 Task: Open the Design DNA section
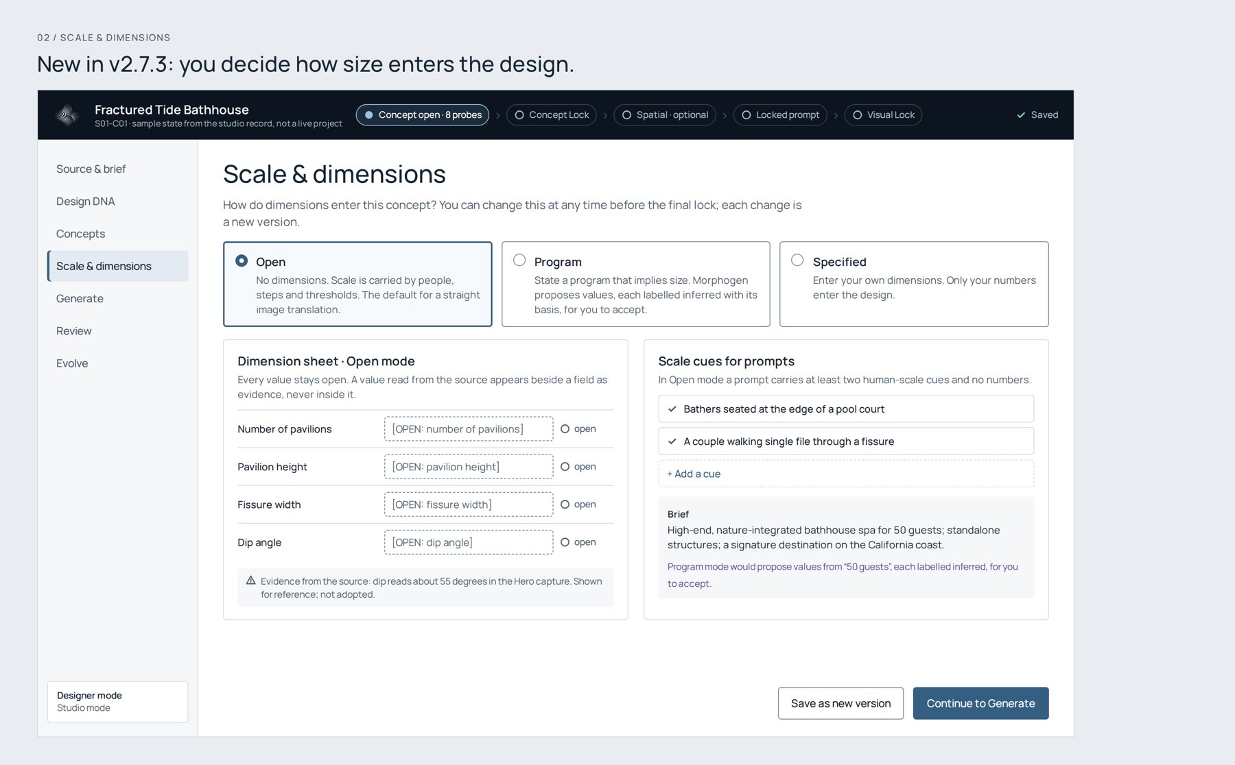[x=117, y=201]
